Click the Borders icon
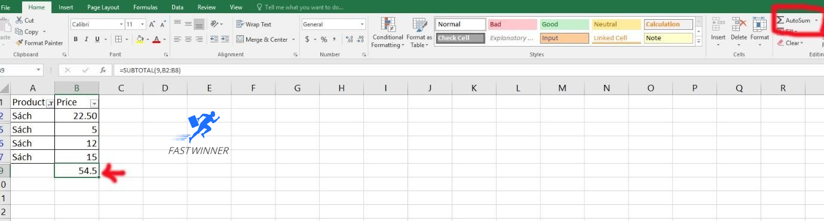Viewport: 824px width, 221px height. [118, 39]
